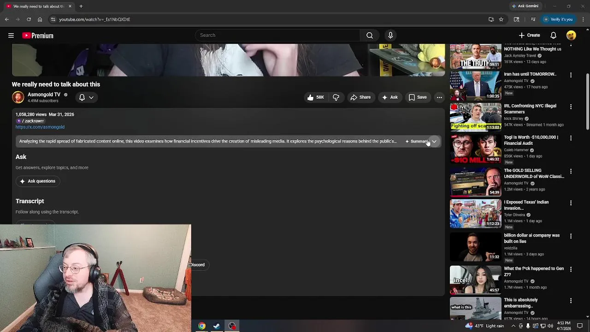This screenshot has width=590, height=332.
Task: Open 'Togi Is Worth -$10,000,000' video title
Action: [531, 140]
